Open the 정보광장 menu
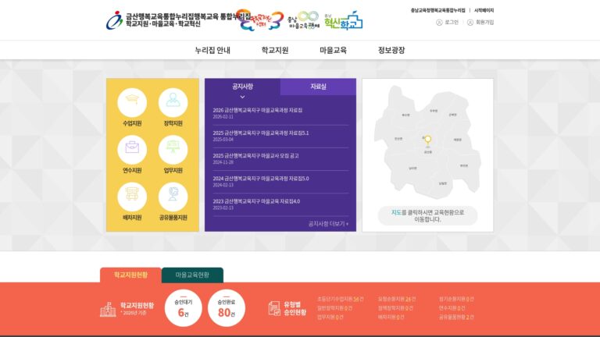This screenshot has height=337, width=600. [x=391, y=50]
